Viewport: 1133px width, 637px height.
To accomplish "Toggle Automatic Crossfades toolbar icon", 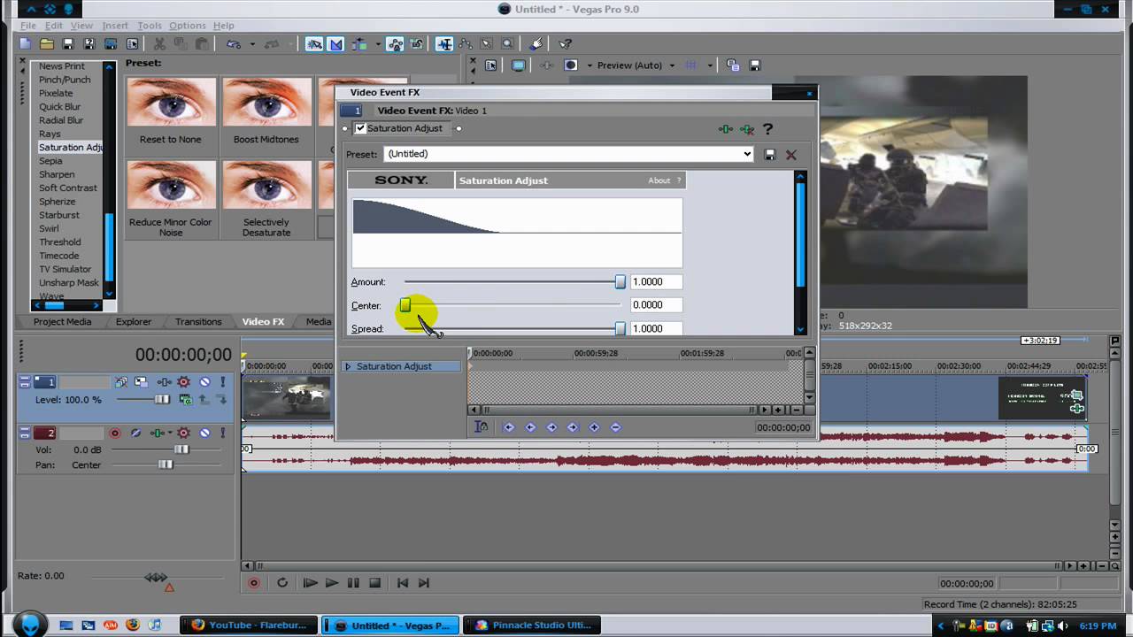I will tap(336, 43).
